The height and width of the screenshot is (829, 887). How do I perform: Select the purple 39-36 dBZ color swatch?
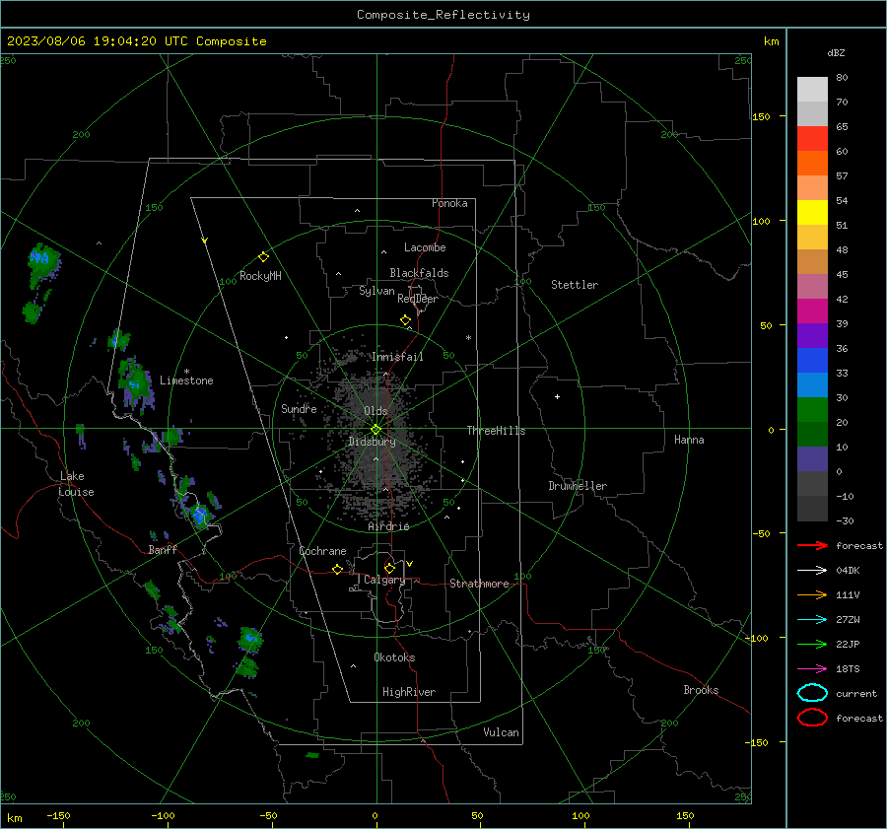click(x=812, y=335)
